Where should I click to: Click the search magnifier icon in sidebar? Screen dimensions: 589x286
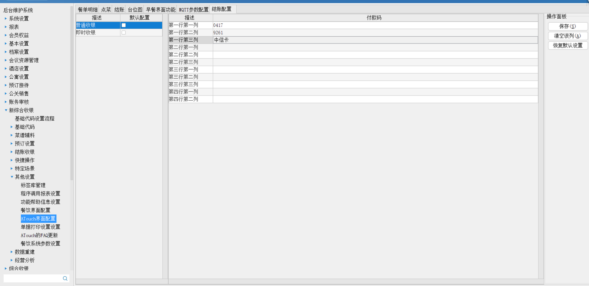click(65, 278)
